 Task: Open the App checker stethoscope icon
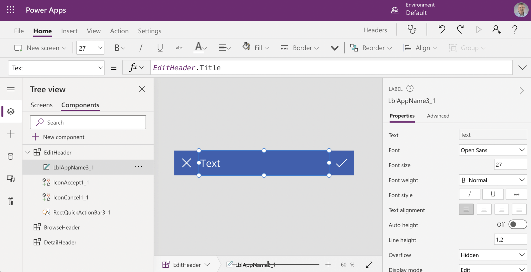click(412, 29)
